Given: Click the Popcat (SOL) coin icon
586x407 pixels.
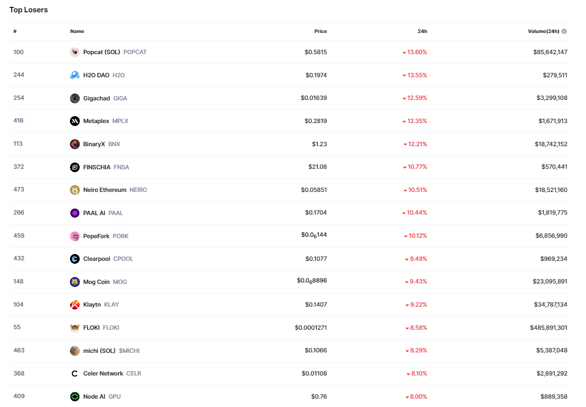Looking at the screenshot, I should coord(75,52).
